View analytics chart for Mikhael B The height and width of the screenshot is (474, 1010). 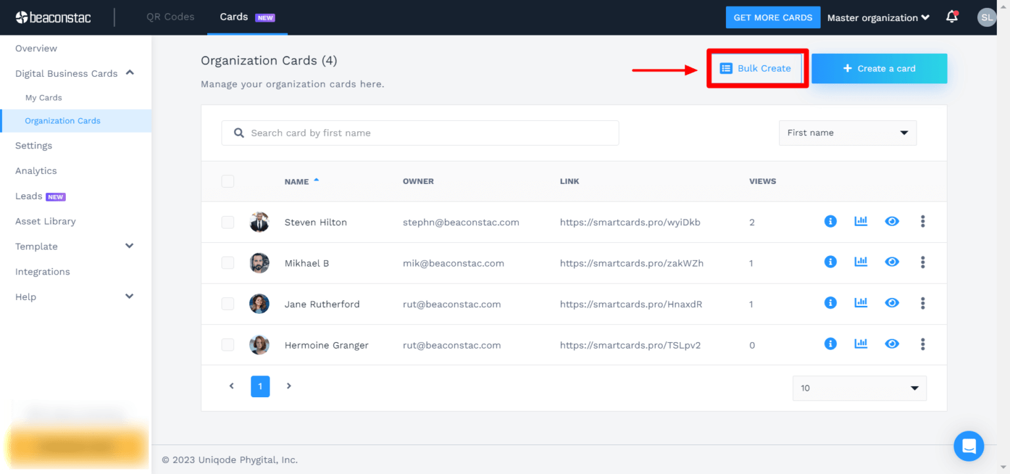(x=861, y=262)
